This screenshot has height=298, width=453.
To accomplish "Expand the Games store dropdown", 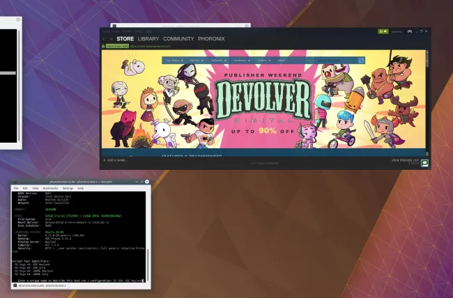I will click(197, 61).
